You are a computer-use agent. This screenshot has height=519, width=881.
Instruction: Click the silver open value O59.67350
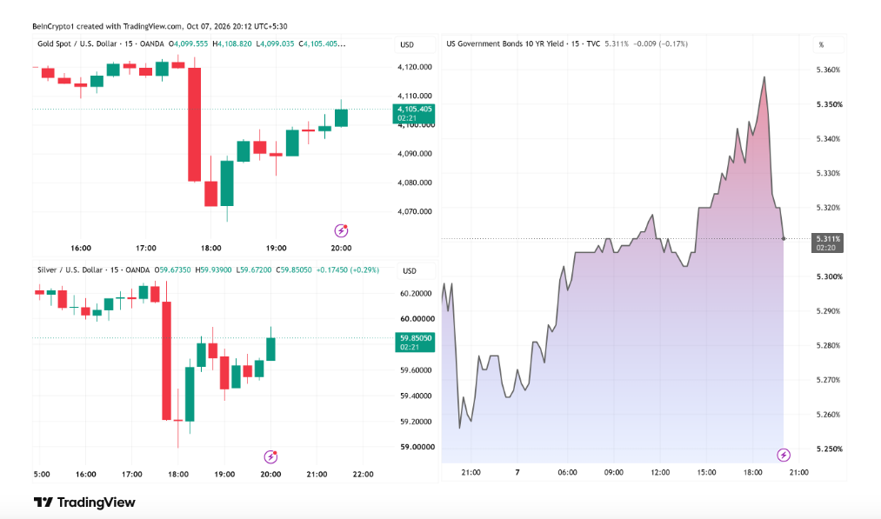pyautogui.click(x=172, y=269)
